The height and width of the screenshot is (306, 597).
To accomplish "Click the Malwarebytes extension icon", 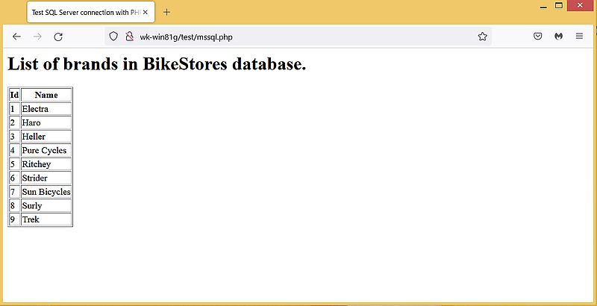I will (558, 37).
